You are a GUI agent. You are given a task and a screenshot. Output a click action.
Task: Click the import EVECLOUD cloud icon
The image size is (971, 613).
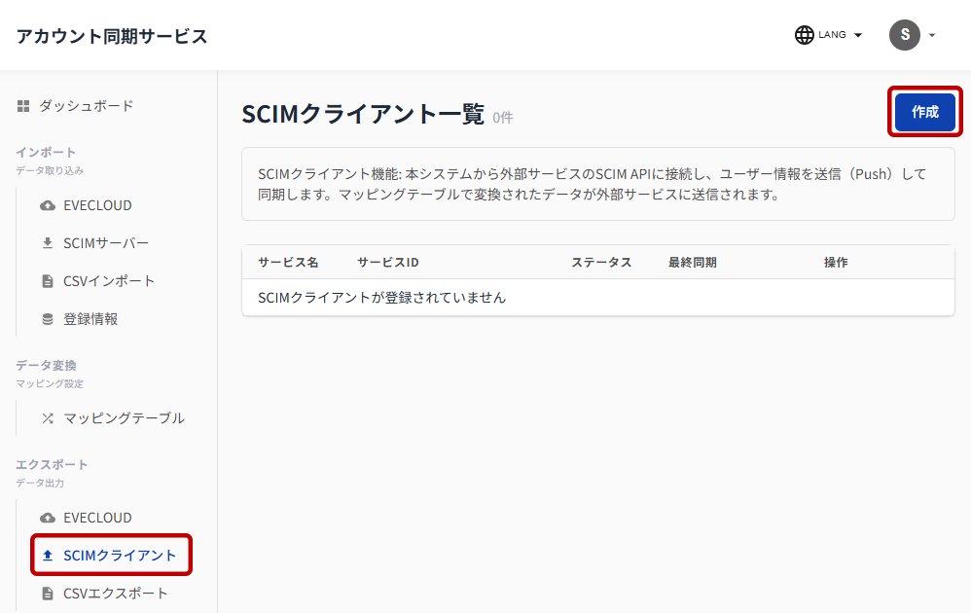pyautogui.click(x=48, y=205)
